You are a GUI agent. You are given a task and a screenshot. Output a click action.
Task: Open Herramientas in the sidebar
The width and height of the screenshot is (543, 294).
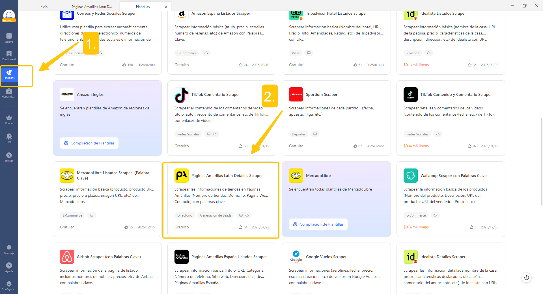[9, 93]
